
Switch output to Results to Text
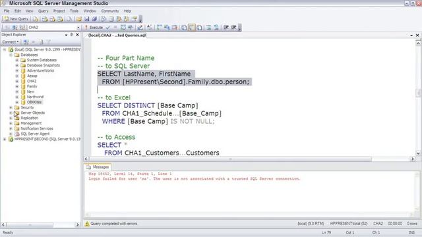184,28
